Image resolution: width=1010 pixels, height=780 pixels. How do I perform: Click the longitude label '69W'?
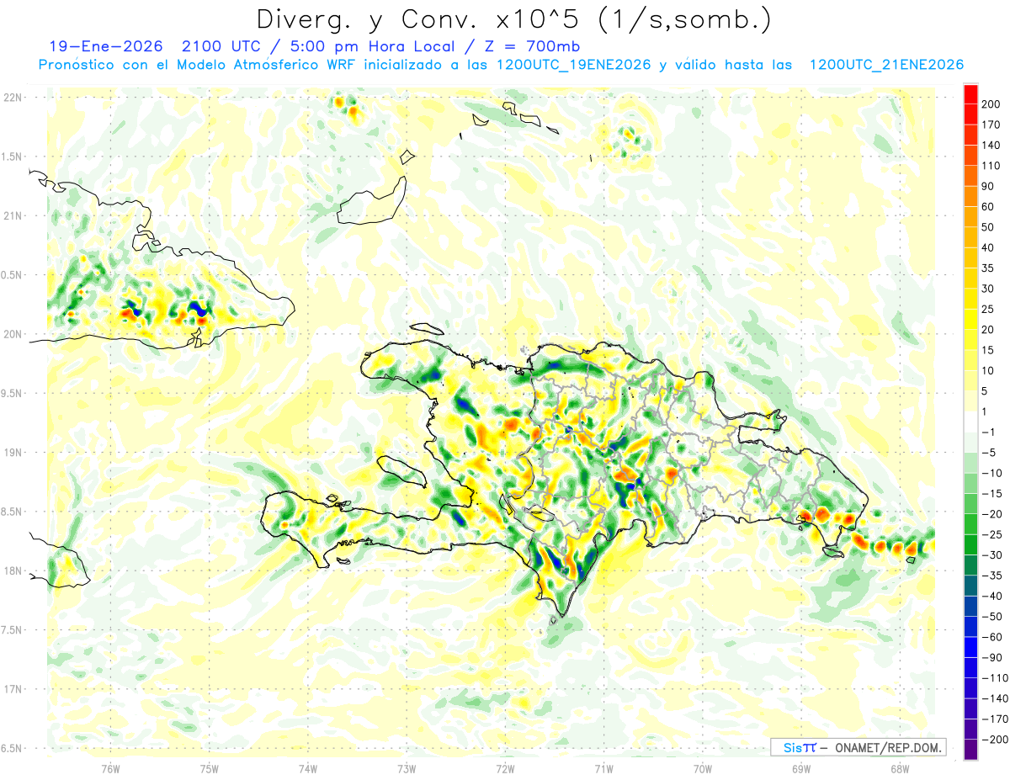[x=800, y=768]
